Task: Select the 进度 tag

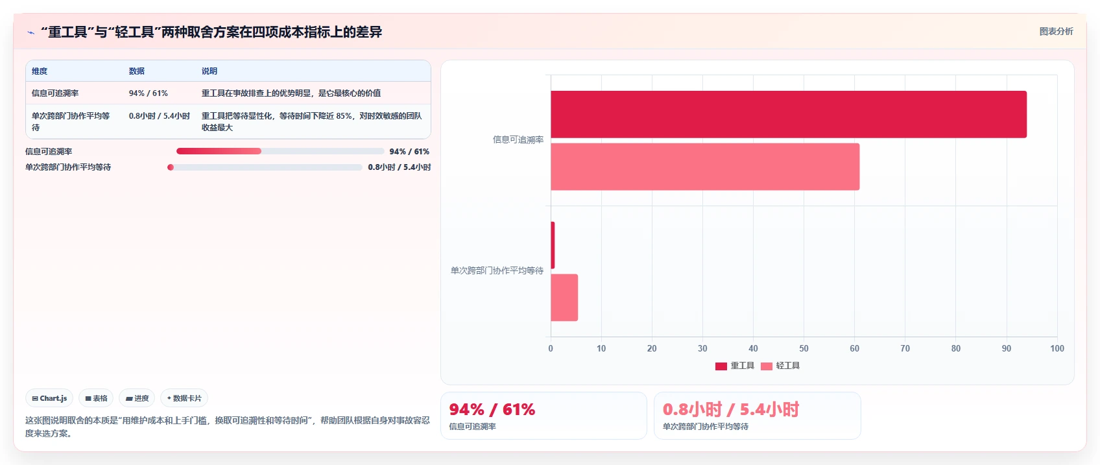Action: 137,398
